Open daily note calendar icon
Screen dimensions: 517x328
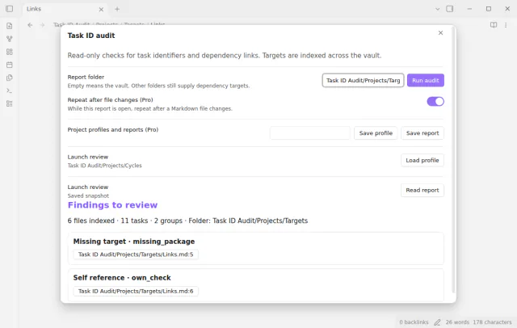(x=10, y=65)
